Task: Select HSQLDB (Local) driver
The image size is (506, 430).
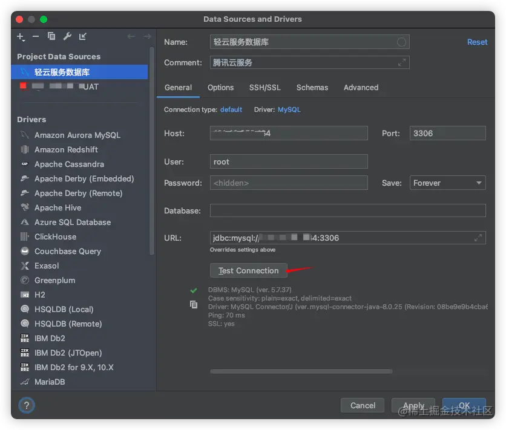Action: click(64, 309)
